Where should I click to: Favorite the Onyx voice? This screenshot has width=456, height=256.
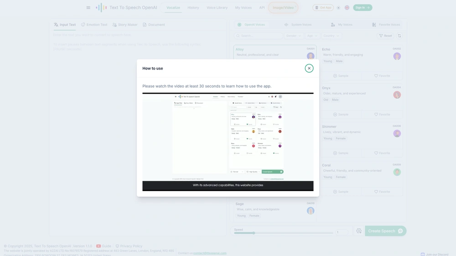382,114
